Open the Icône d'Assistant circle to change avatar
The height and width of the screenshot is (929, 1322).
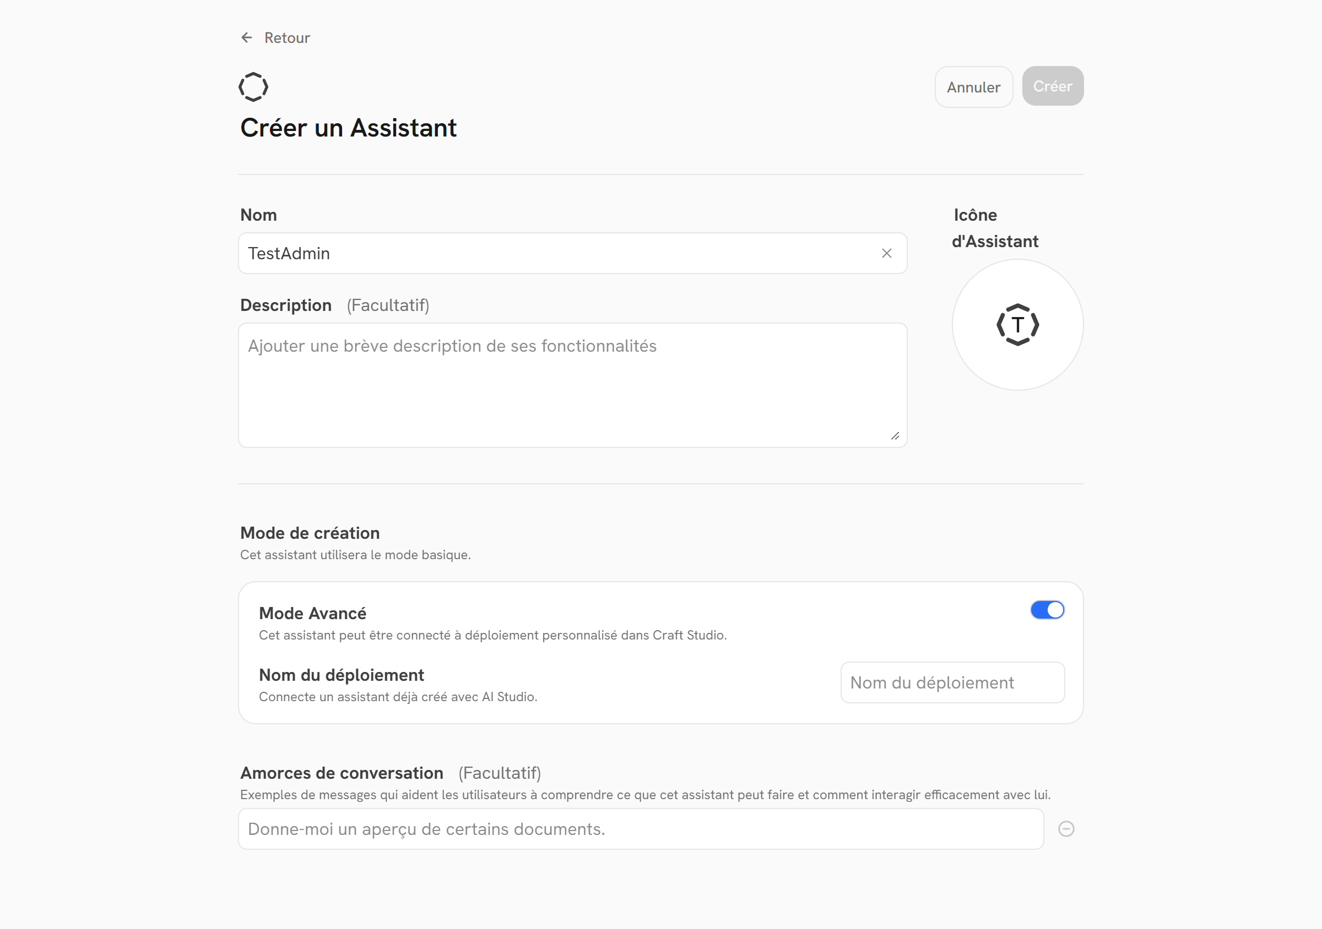click(x=1017, y=324)
